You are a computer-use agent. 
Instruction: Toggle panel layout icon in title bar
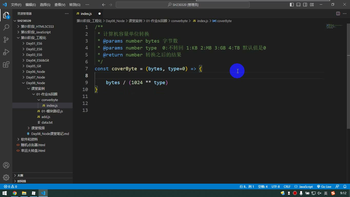(298, 5)
